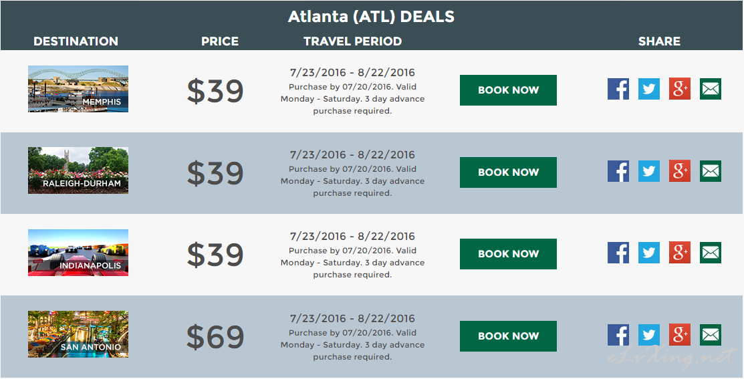Share Indianapolis deal on Facebook

(618, 253)
